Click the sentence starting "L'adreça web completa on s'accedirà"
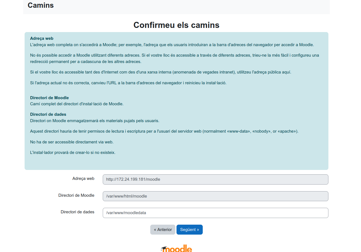The image size is (361, 252). click(x=172, y=45)
